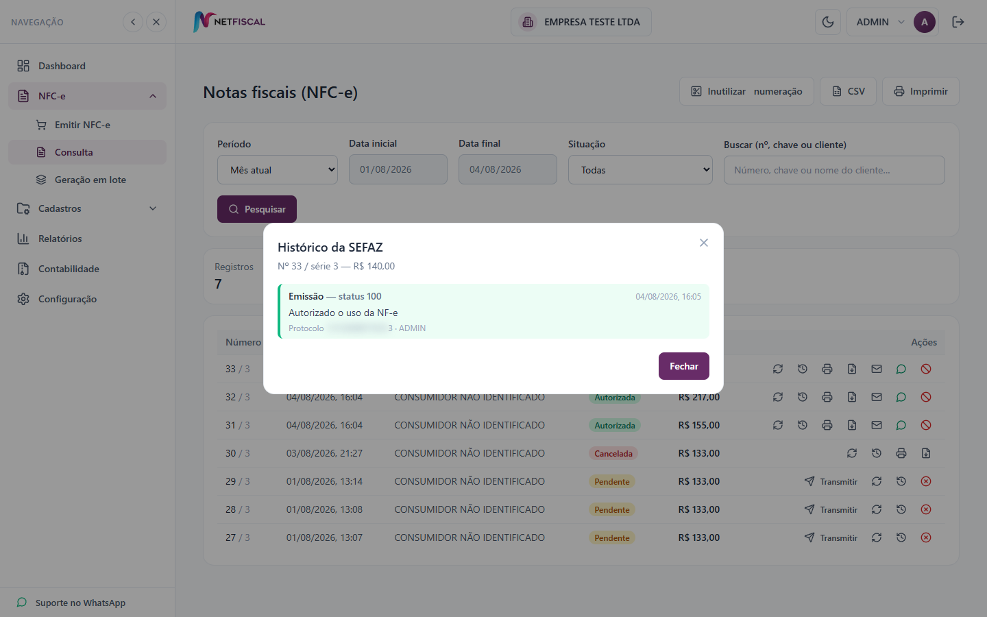The height and width of the screenshot is (617, 987).
Task: Click the Data final date field
Action: coord(508,169)
